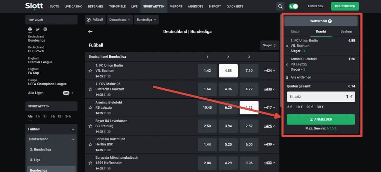Click the back arrow beside Deutschland | Bundesliga
The height and width of the screenshot is (172, 381).
tap(90, 31)
